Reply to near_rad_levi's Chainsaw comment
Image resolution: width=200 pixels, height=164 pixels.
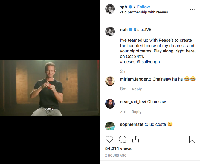tap(136, 112)
